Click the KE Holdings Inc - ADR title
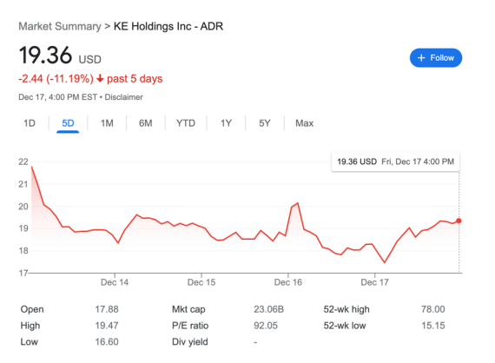 (168, 26)
